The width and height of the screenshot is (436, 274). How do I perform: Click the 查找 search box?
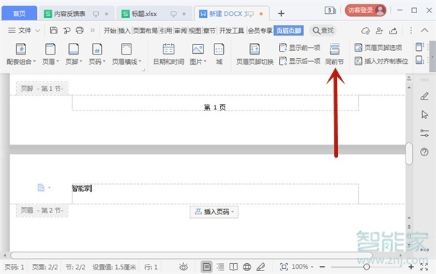click(x=323, y=31)
